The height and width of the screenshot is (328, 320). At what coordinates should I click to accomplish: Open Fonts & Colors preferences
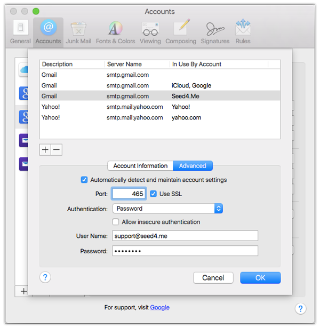[x=115, y=32]
